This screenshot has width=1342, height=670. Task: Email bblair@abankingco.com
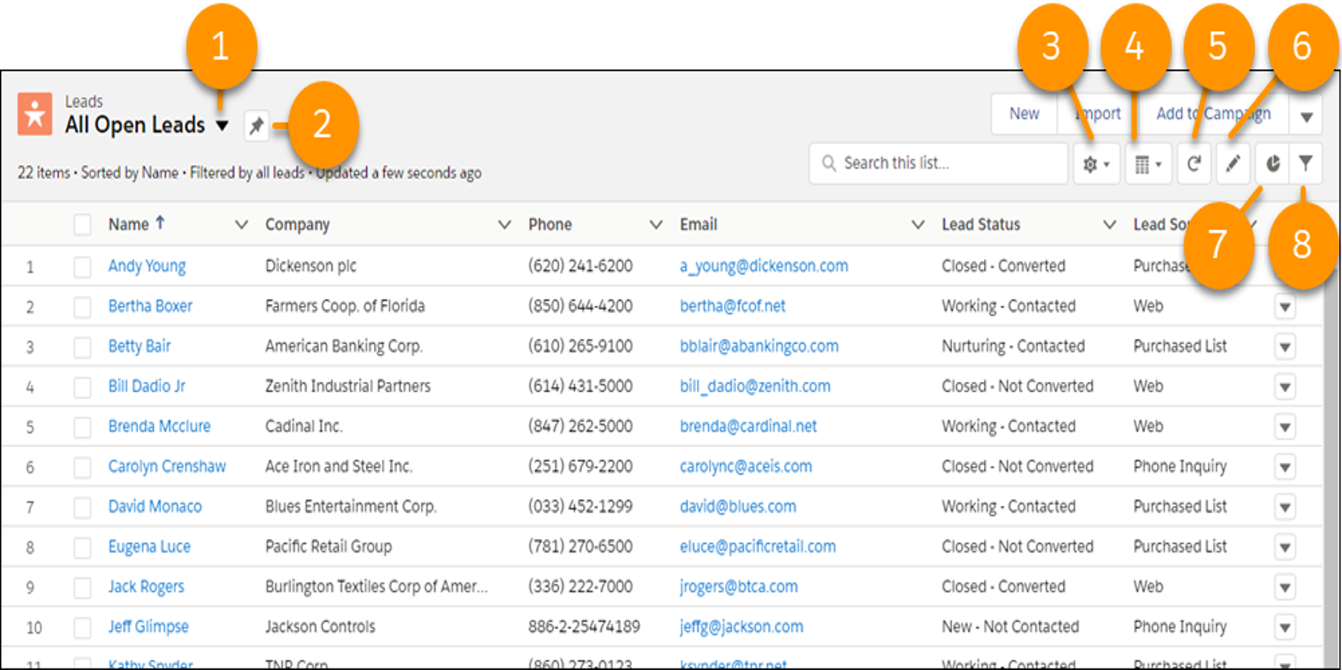[x=759, y=346]
